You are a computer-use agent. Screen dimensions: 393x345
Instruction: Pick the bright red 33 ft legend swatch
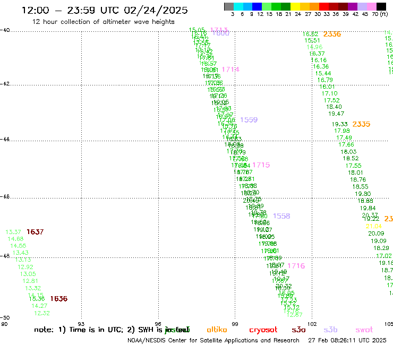coord(324,6)
